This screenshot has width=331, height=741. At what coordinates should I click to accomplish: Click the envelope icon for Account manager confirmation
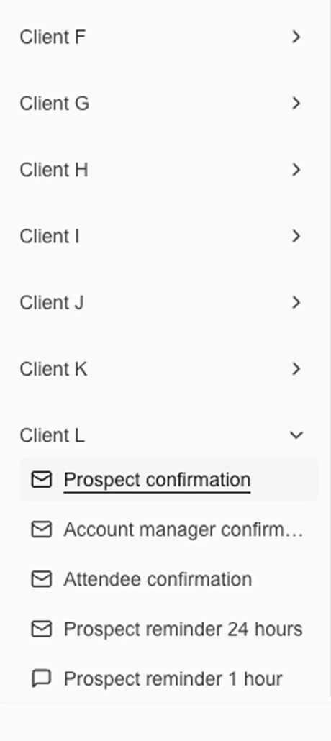pyautogui.click(x=41, y=529)
